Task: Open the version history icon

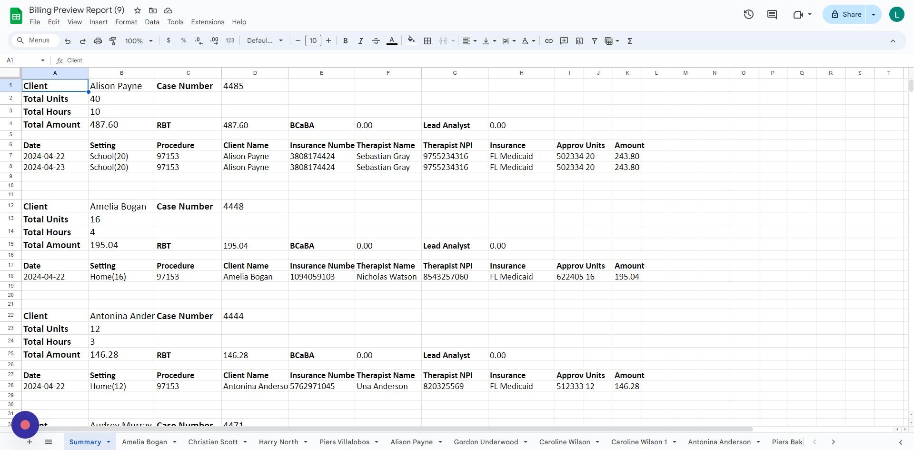Action: (748, 14)
